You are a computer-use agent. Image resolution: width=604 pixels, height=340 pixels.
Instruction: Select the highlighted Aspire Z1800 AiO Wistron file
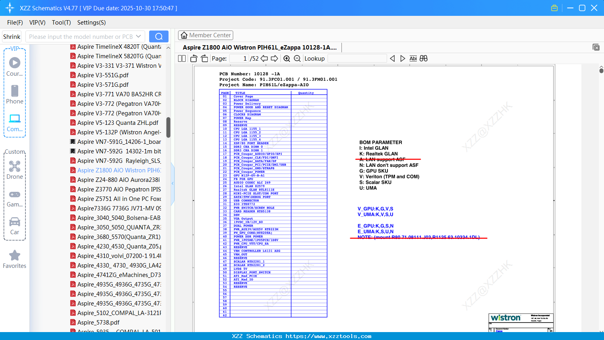(x=116, y=170)
